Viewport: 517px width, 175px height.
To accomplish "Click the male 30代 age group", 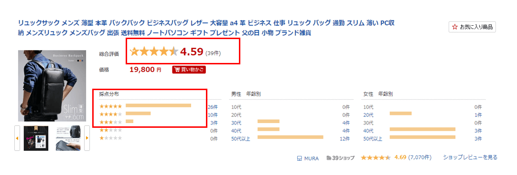I will click(236, 123).
